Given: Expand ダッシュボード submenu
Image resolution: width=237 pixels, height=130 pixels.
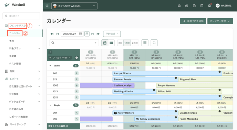Looking at the screenshot, I should tap(39, 102).
